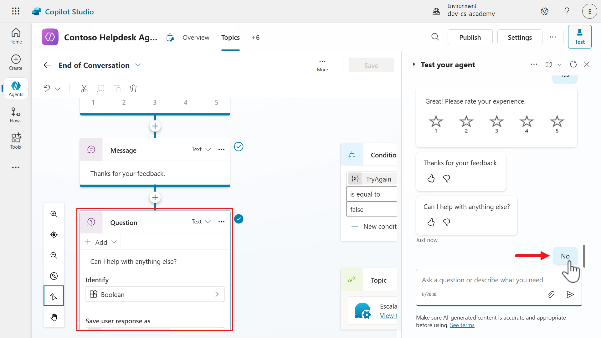Screen dimensions: 601x338
Task: Click the test chat vertical scrollbar
Action: coord(584,256)
